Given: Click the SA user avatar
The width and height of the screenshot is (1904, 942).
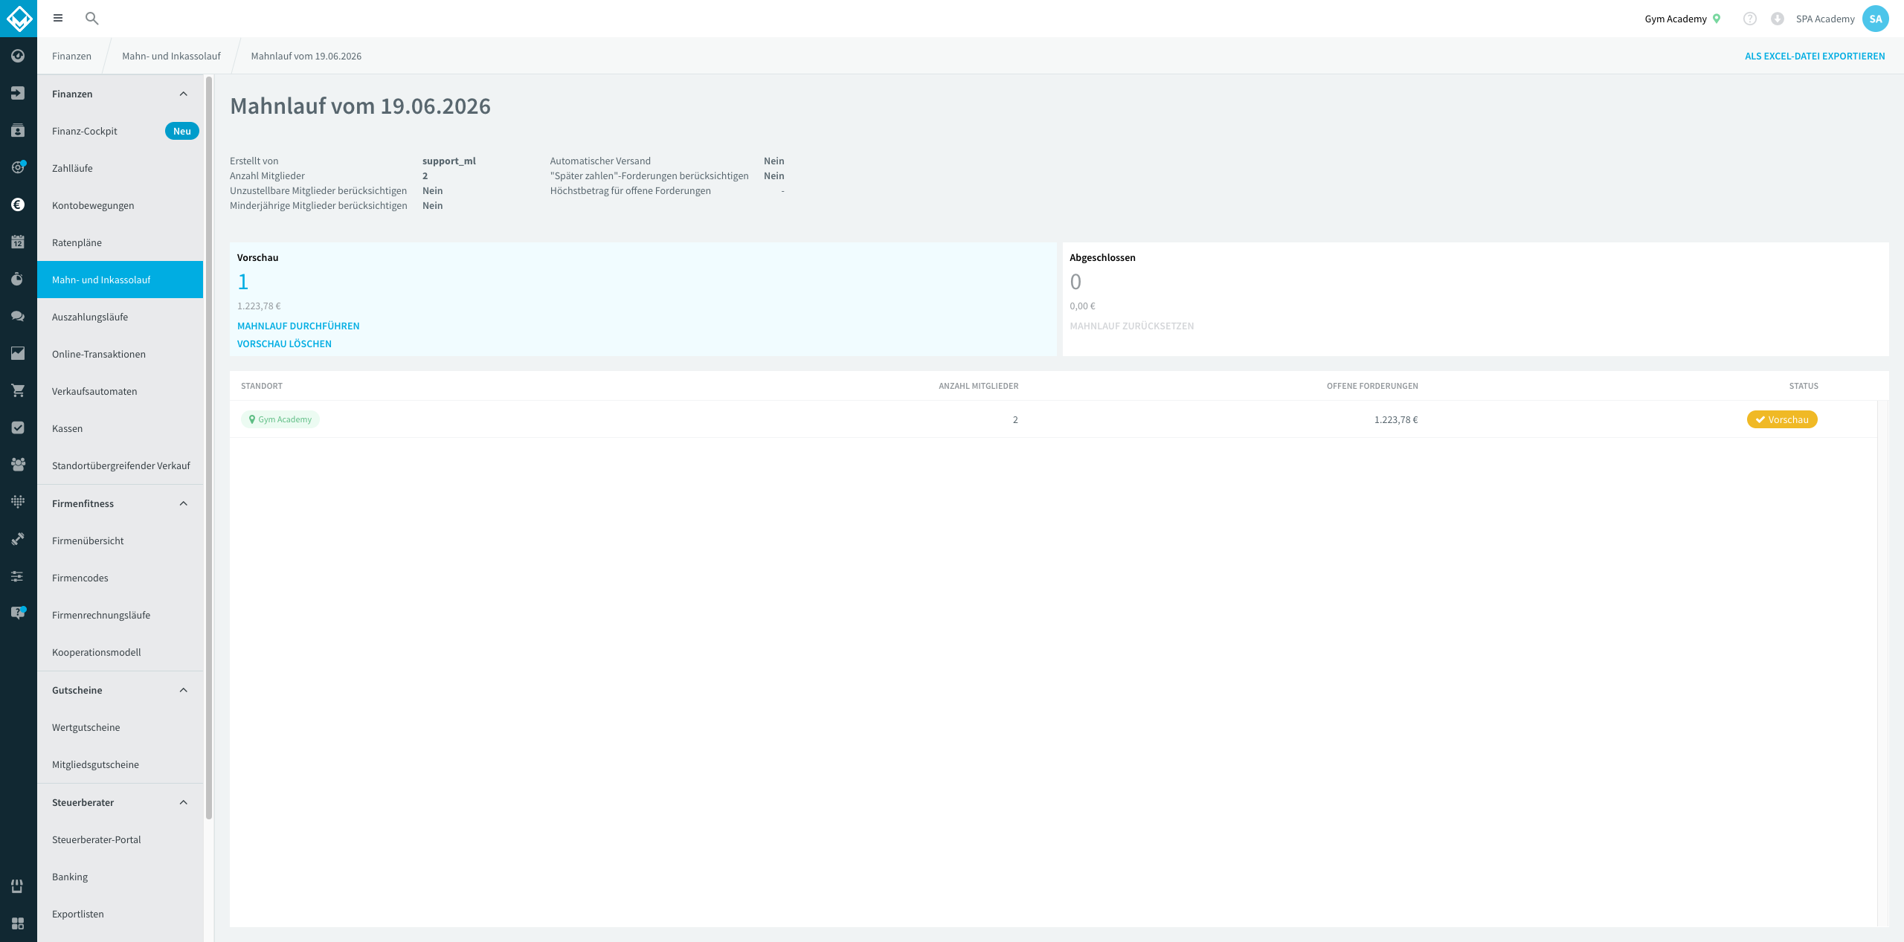Looking at the screenshot, I should [x=1876, y=19].
